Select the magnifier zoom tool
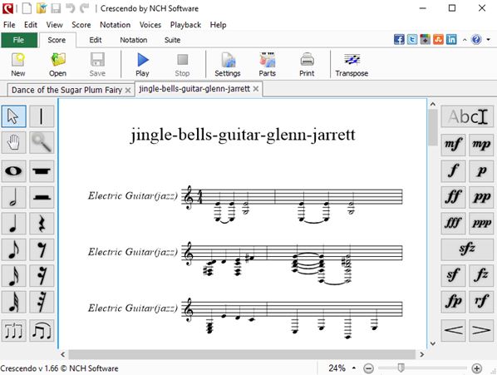 point(42,143)
